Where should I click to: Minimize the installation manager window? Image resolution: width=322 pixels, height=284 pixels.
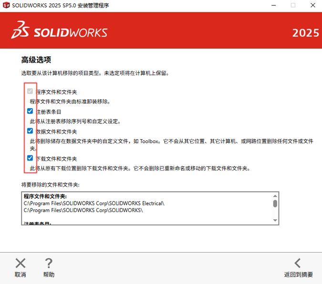coord(273,5)
